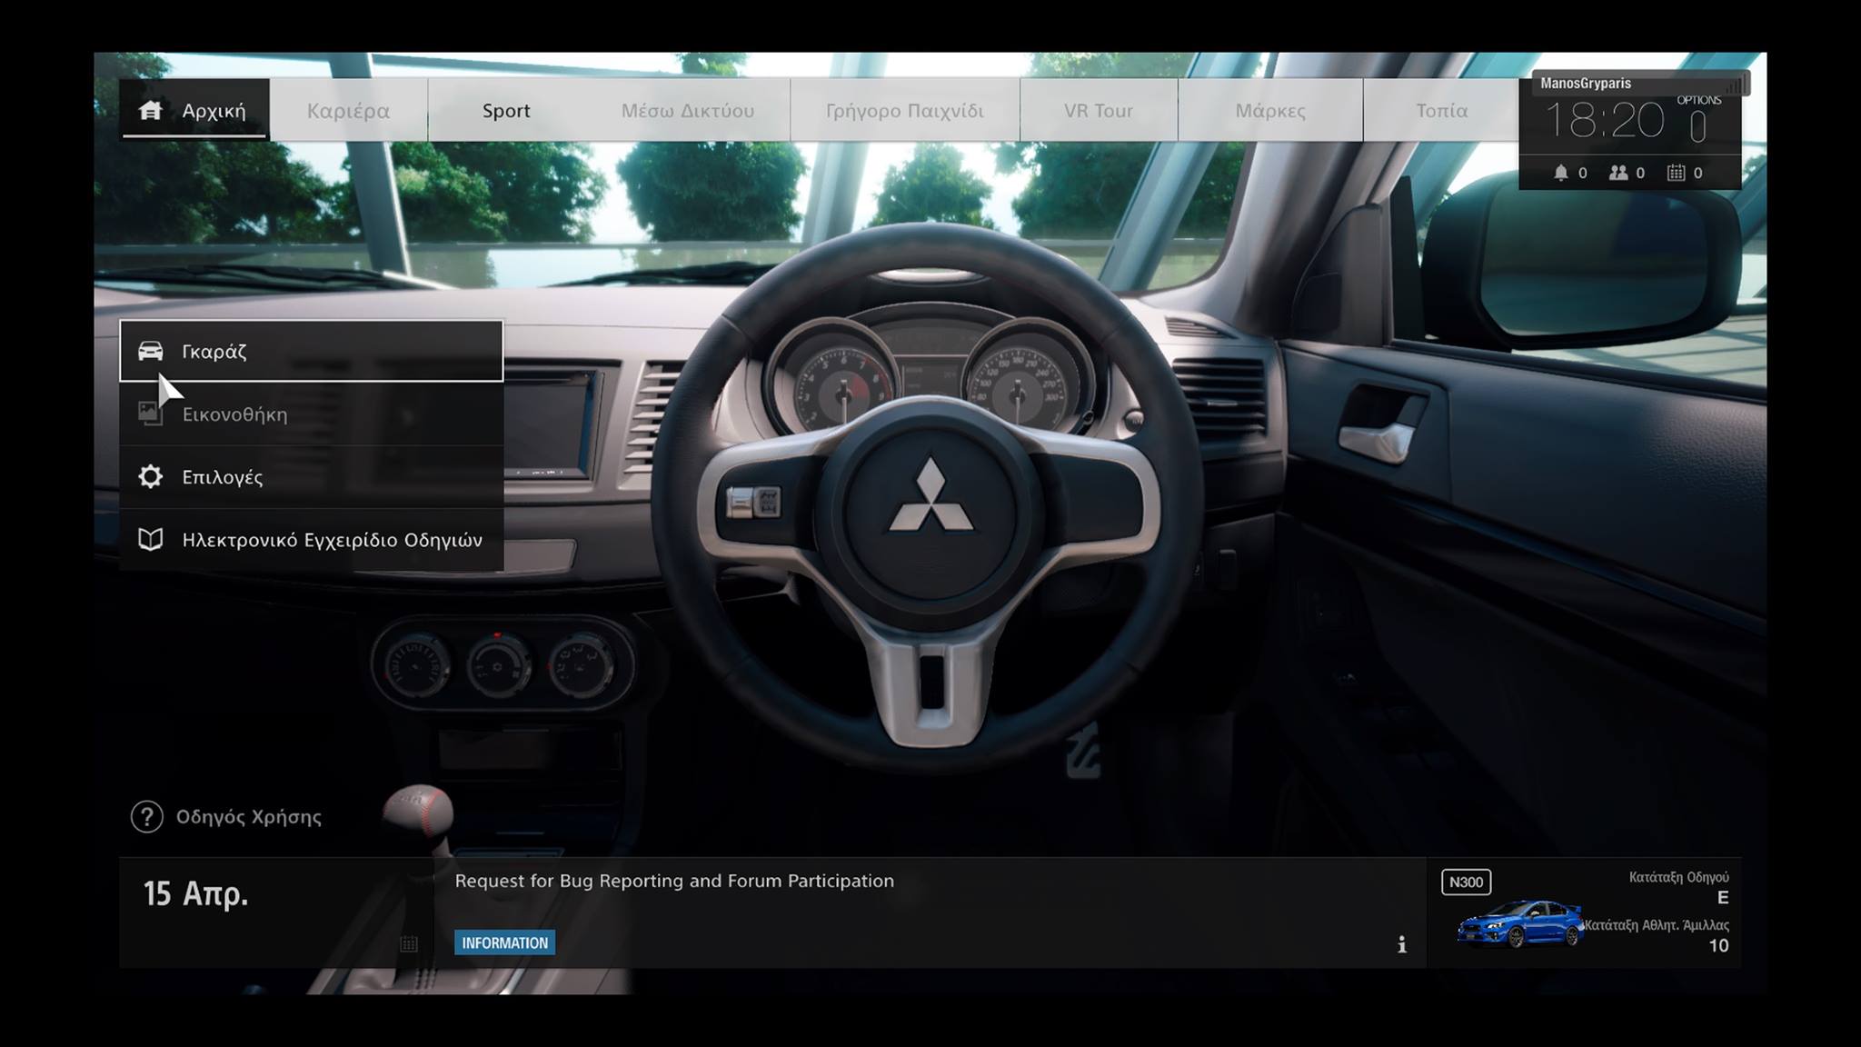This screenshot has width=1861, height=1047.
Task: Click the calendar events icon in profile panel
Action: [1677, 172]
